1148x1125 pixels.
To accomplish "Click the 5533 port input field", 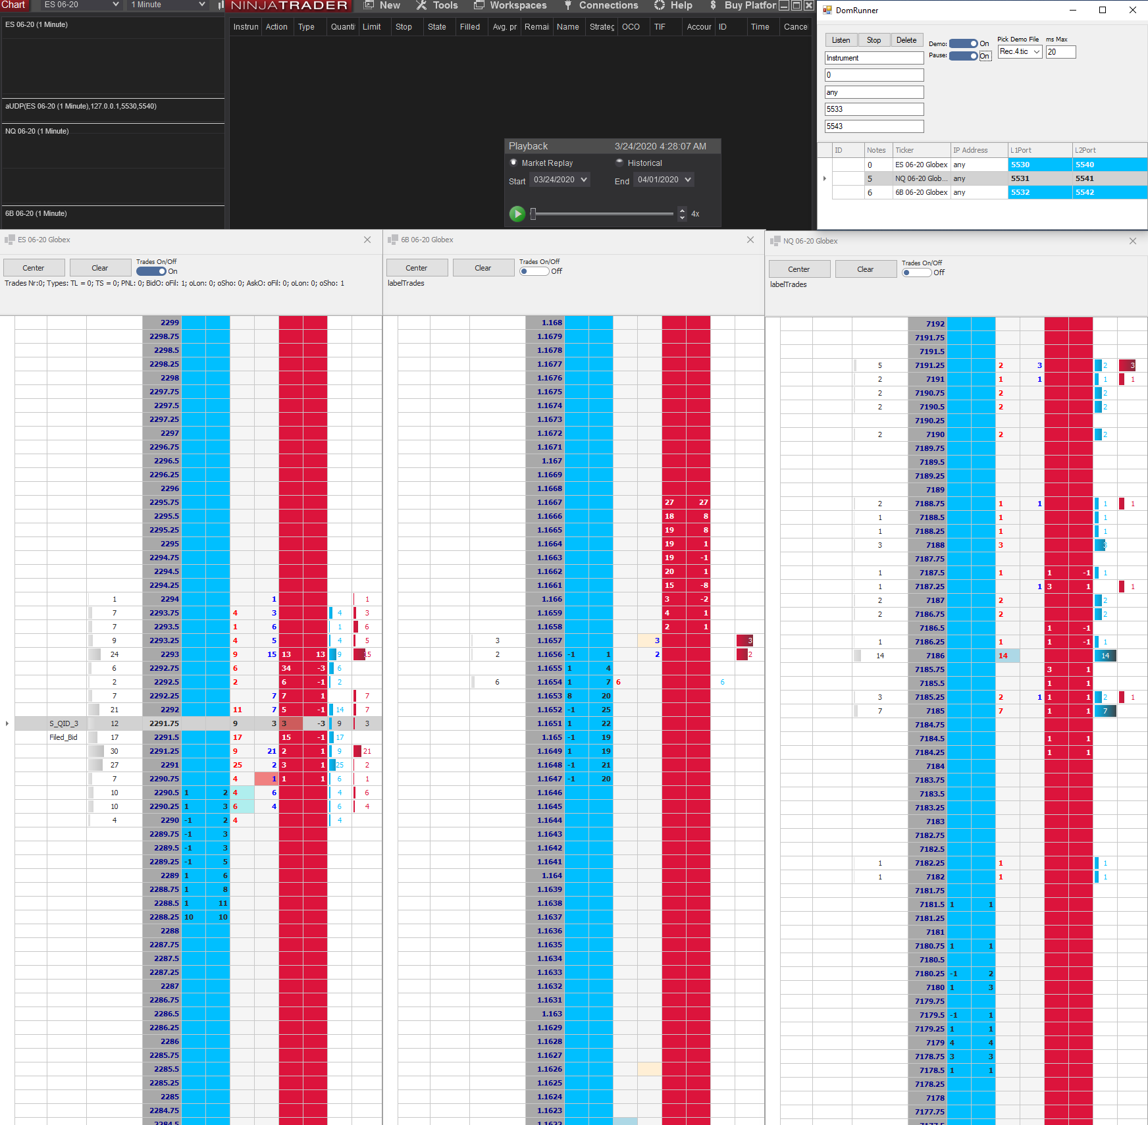I will click(x=874, y=109).
